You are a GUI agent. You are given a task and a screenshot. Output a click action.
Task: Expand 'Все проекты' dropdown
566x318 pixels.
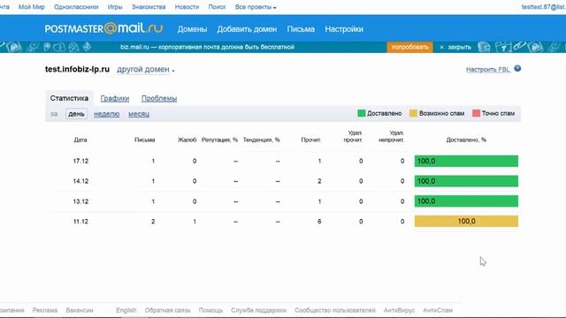(256, 7)
